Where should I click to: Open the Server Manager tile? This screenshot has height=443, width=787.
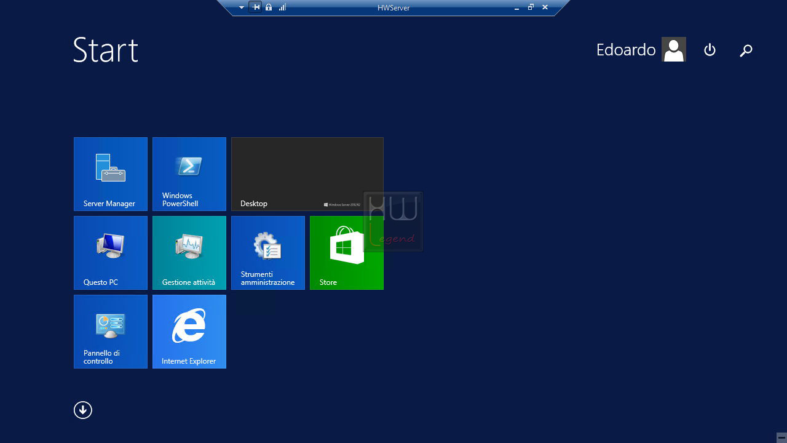(111, 174)
